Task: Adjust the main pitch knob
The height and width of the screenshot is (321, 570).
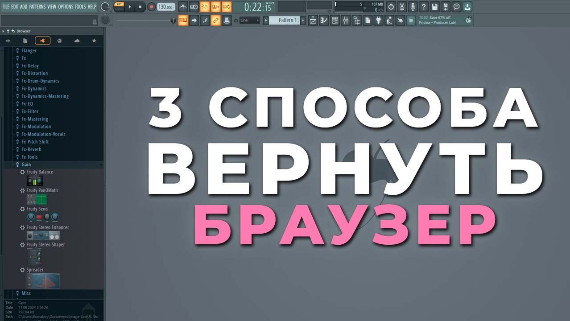Action: tap(105, 20)
